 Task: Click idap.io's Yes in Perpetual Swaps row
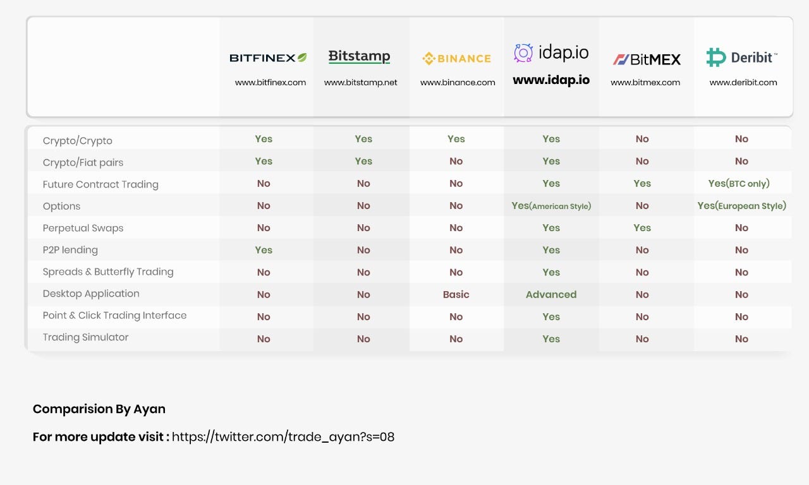[x=551, y=227]
